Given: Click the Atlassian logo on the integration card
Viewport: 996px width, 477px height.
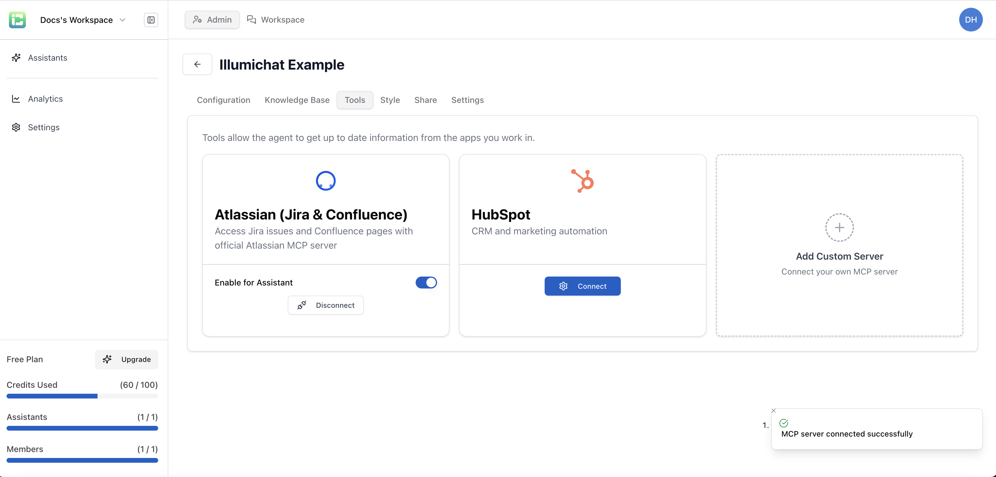Looking at the screenshot, I should [x=325, y=180].
